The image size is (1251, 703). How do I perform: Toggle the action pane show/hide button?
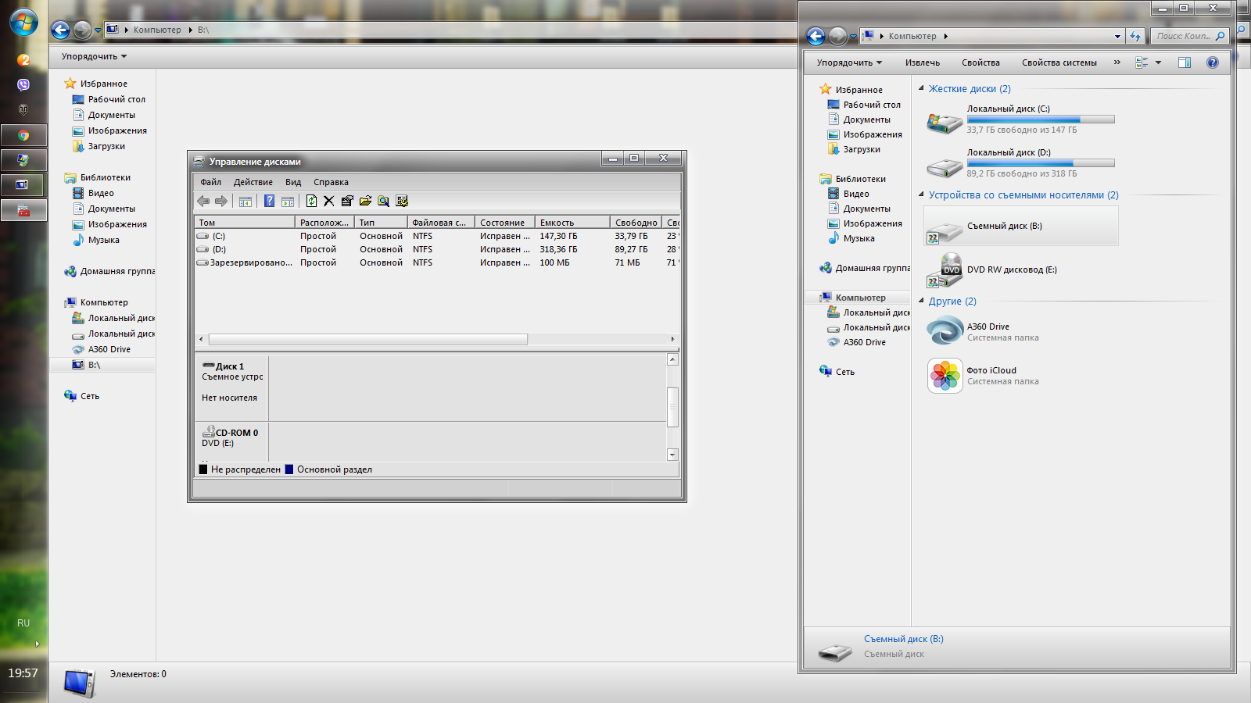[x=288, y=202]
